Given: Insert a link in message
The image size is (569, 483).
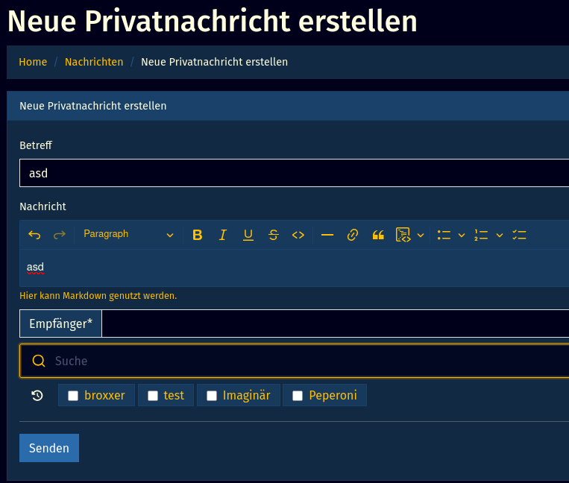Looking at the screenshot, I should point(353,235).
